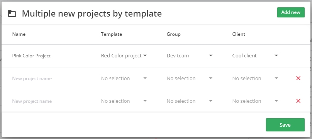Save the new projects
This screenshot has height=139, width=312.
coord(285,125)
